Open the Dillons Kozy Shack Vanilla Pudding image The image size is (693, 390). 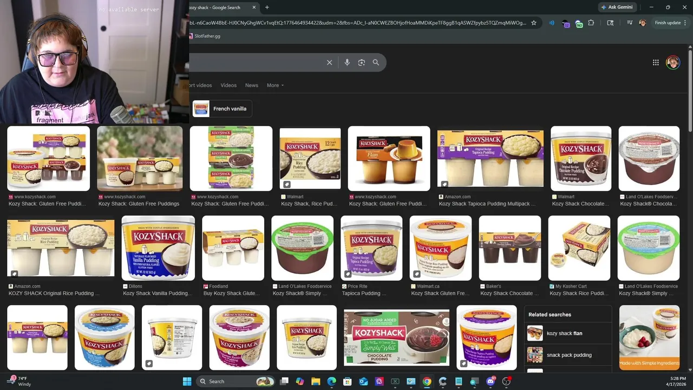click(x=158, y=248)
